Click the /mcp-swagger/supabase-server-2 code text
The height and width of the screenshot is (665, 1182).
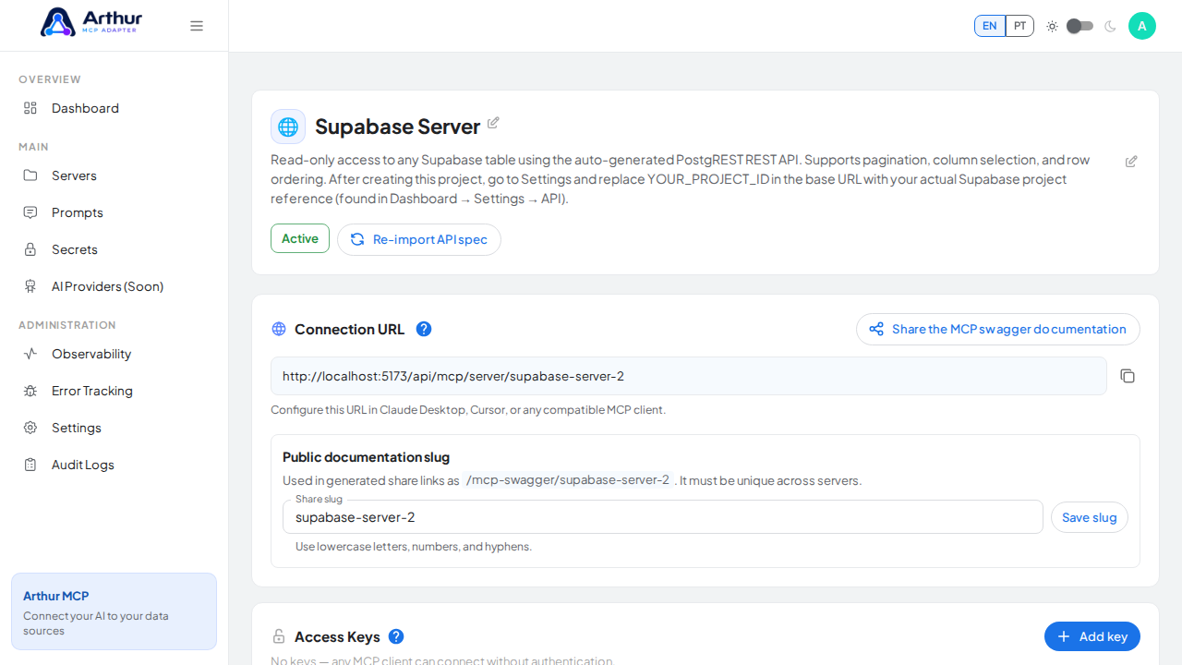[568, 480]
